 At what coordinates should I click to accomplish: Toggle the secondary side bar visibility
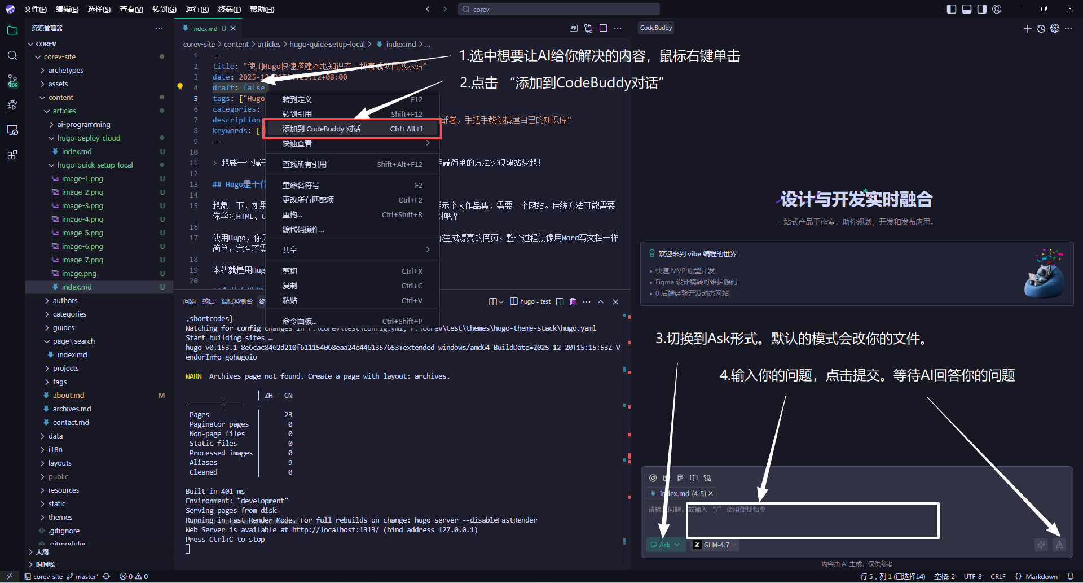click(981, 9)
